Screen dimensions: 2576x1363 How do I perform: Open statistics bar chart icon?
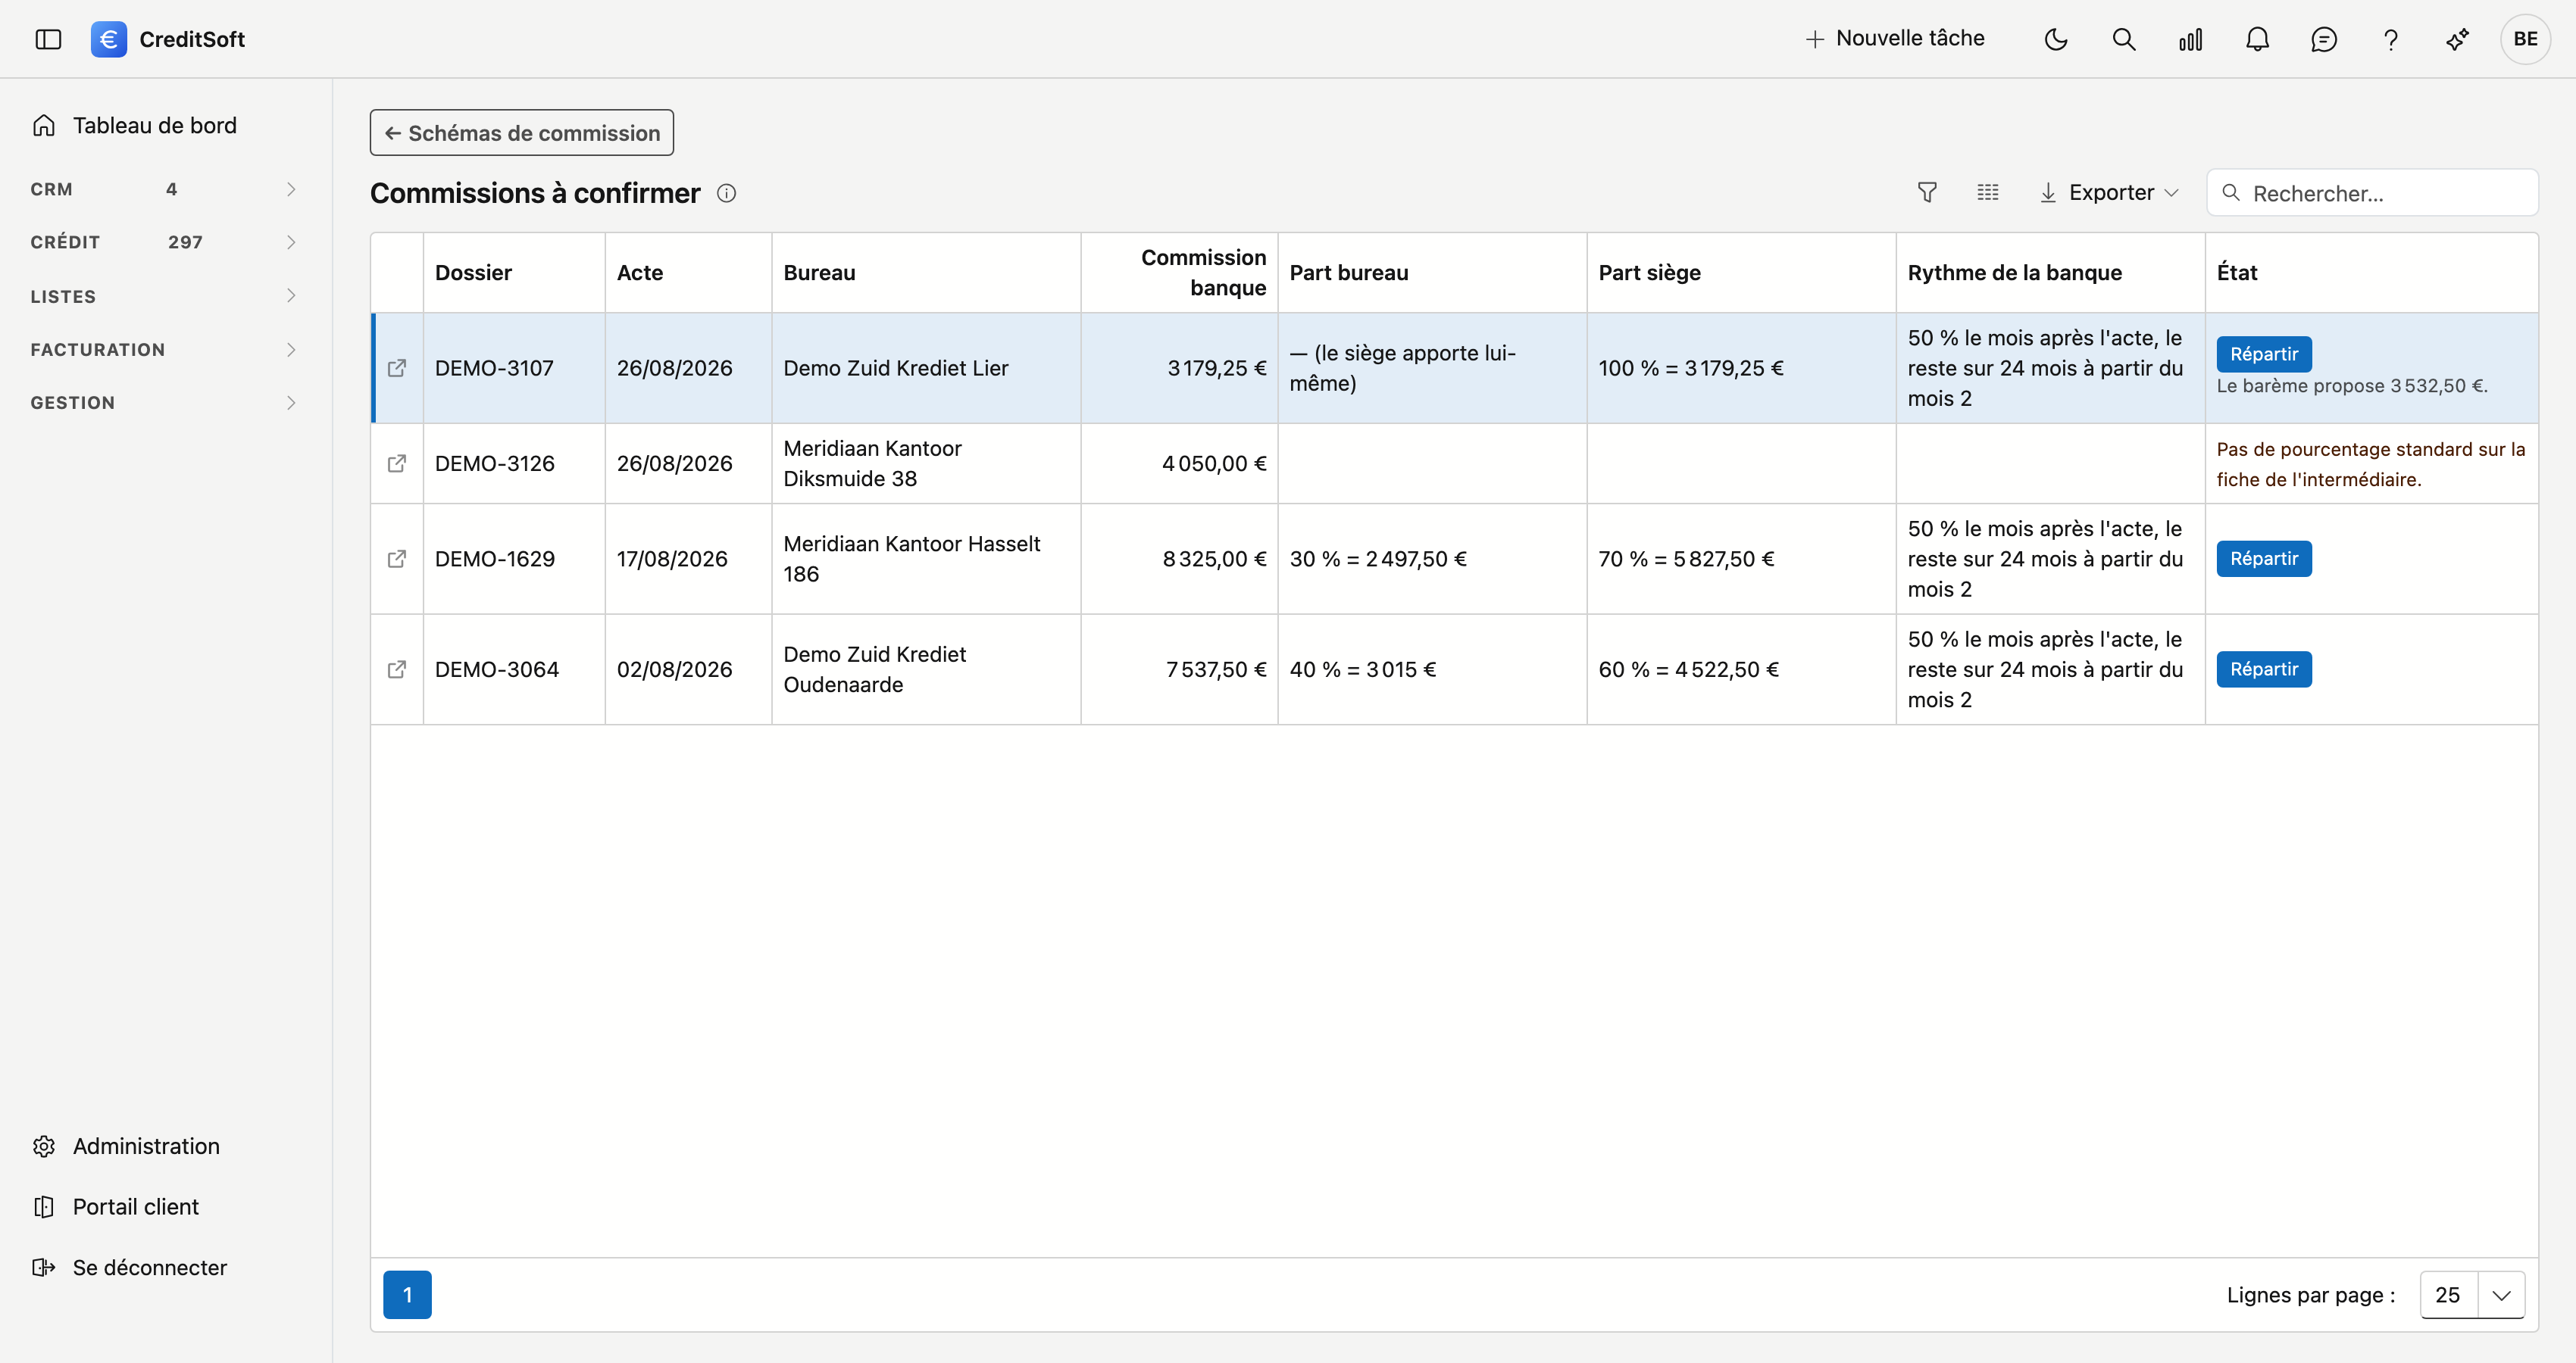[x=2191, y=39]
